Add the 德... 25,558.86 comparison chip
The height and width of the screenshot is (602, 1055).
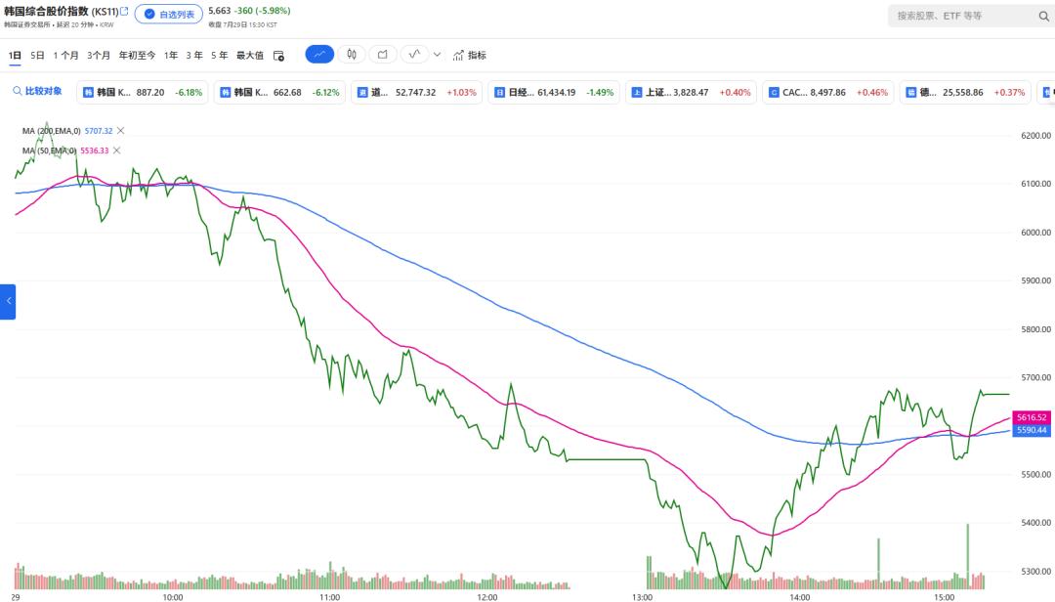pyautogui.click(x=965, y=92)
